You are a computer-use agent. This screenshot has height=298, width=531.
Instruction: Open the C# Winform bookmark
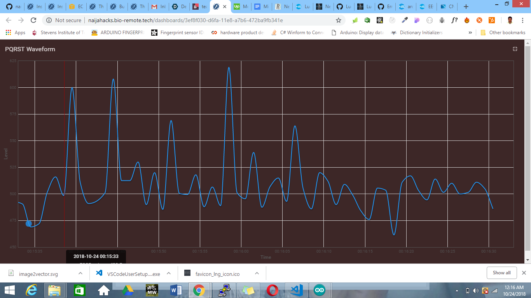coord(297,33)
